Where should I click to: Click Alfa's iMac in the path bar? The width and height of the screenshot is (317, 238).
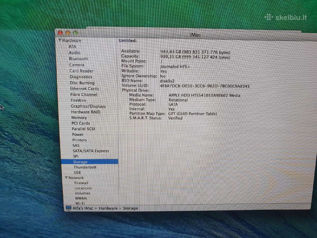(x=83, y=208)
